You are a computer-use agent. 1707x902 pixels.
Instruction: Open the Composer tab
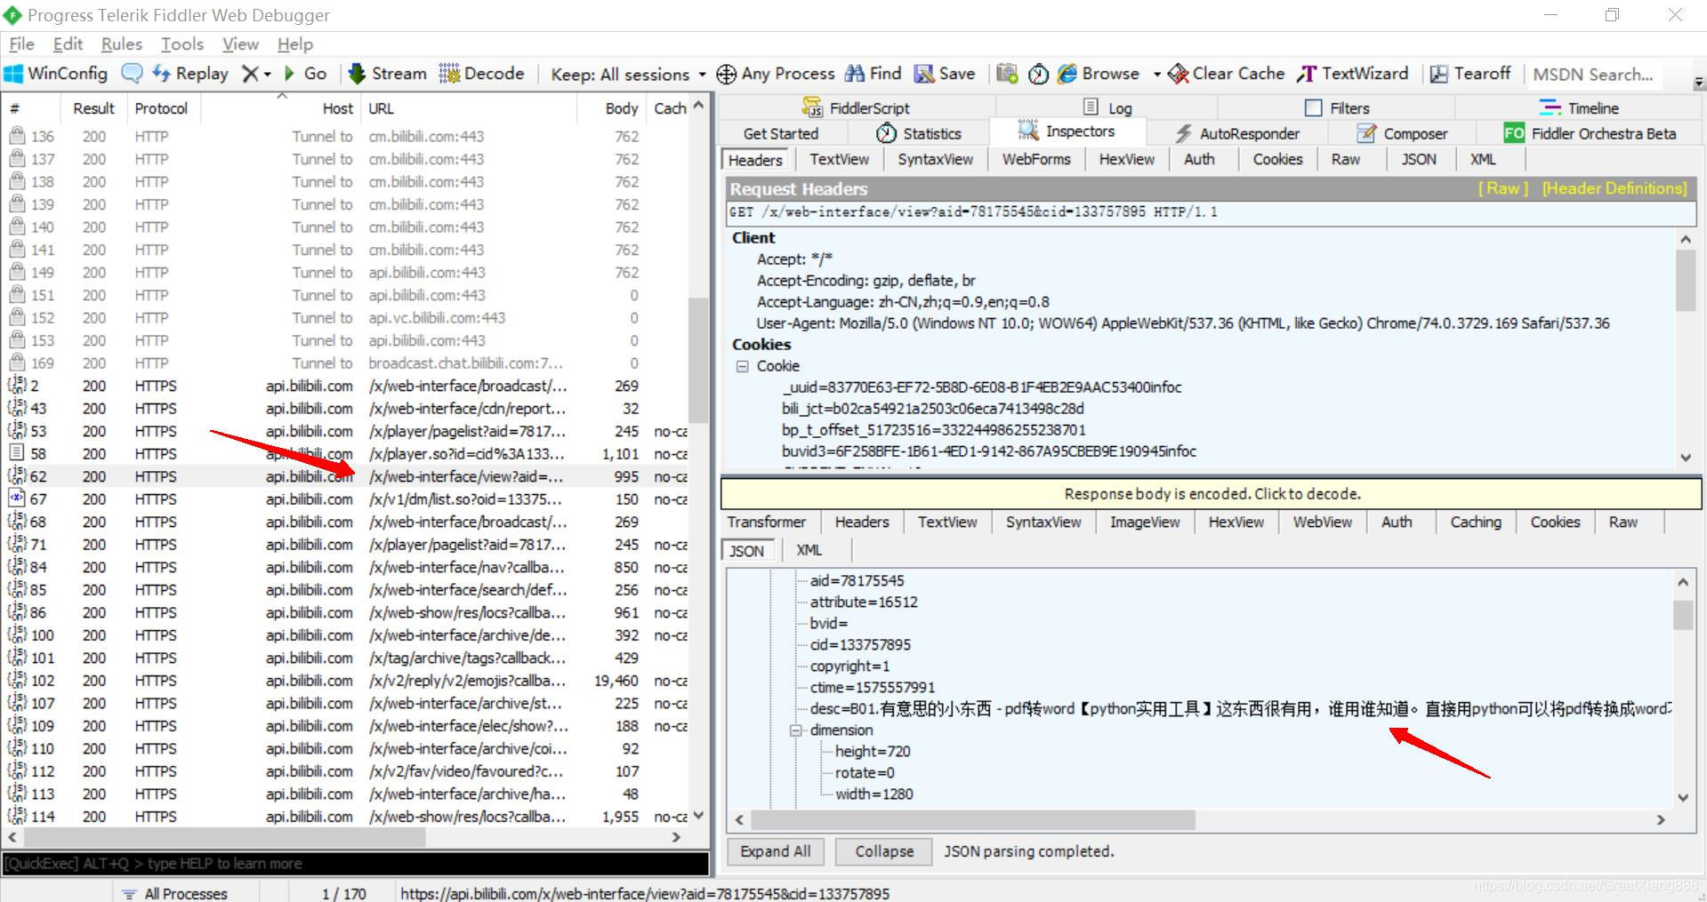pyautogui.click(x=1402, y=133)
